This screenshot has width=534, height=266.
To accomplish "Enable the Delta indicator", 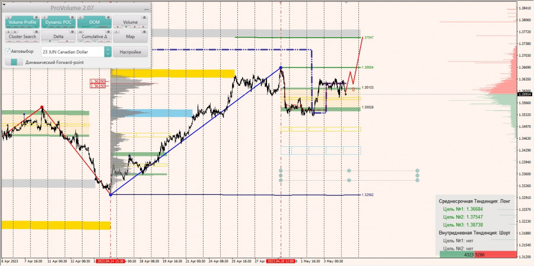I will (58, 36).
